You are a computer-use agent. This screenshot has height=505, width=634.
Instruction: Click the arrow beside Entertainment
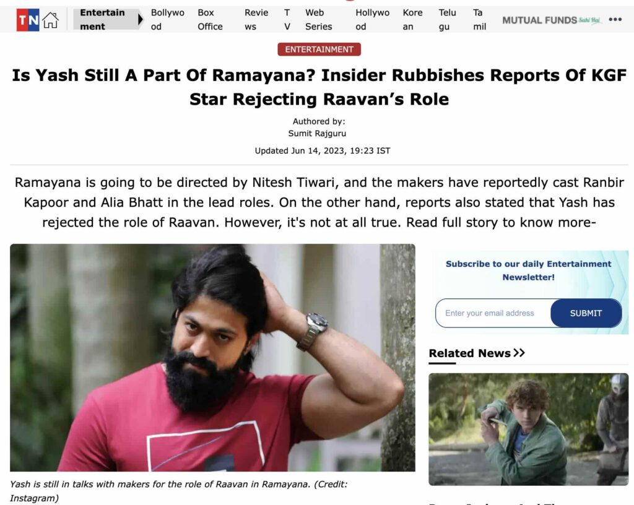coord(141,19)
